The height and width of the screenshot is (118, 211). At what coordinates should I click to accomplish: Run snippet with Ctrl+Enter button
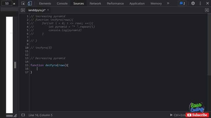point(178,115)
